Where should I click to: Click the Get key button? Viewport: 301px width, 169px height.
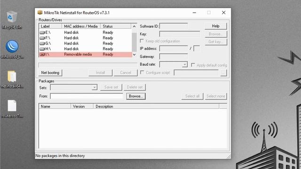pos(216,42)
